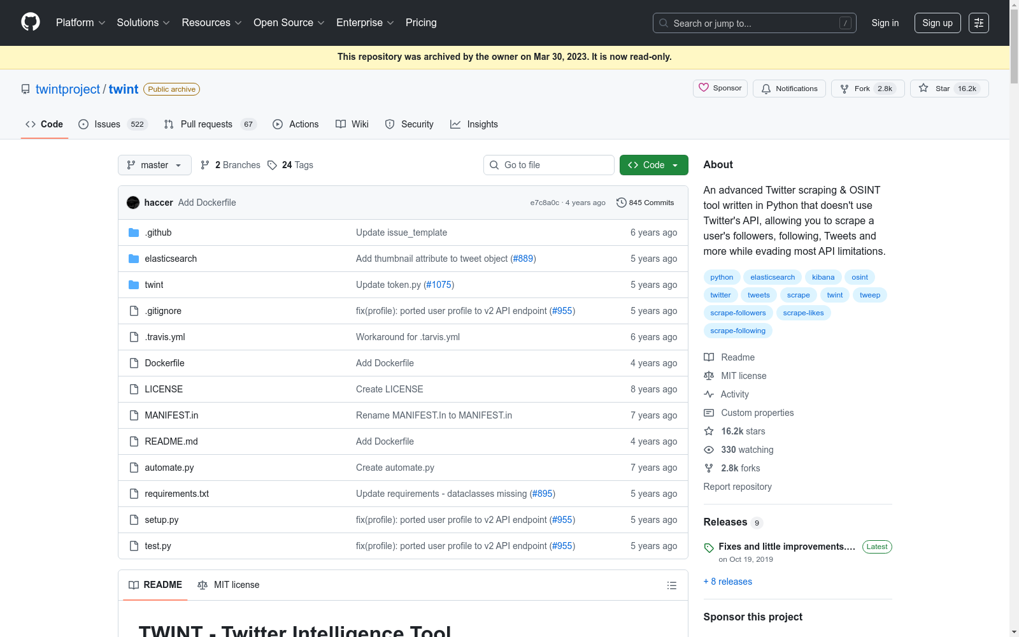Switch to the Actions tab

click(296, 124)
